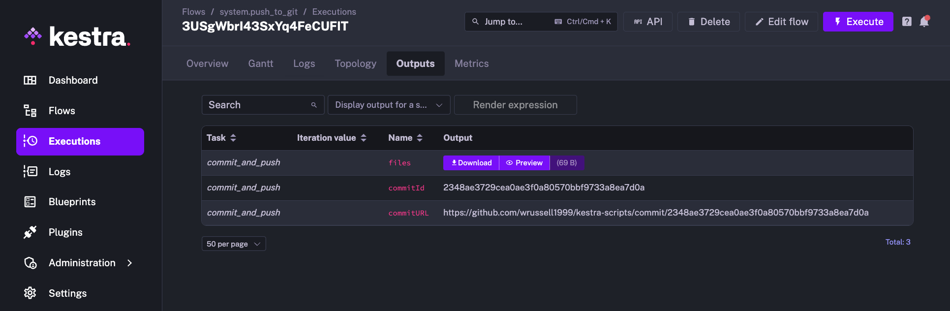Switch to the Topology tab
Image resolution: width=950 pixels, height=311 pixels.
[x=355, y=63]
